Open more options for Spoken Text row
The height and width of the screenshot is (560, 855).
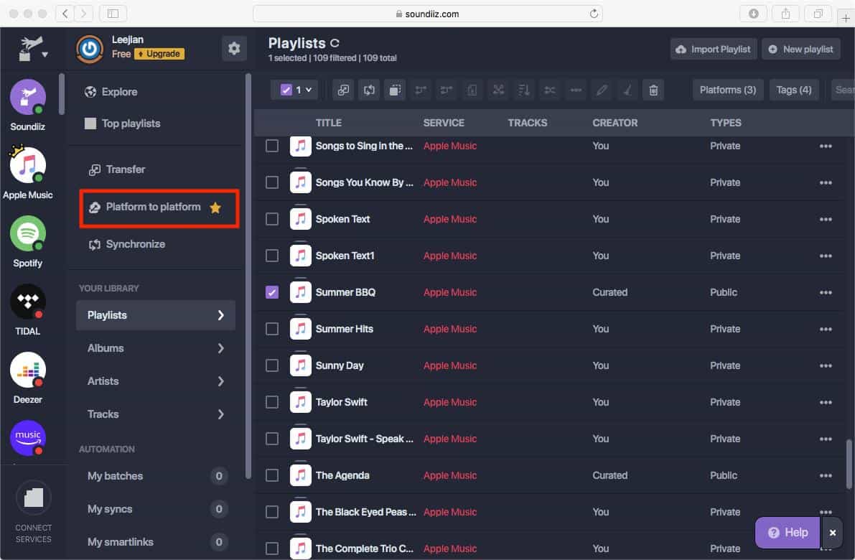(826, 220)
